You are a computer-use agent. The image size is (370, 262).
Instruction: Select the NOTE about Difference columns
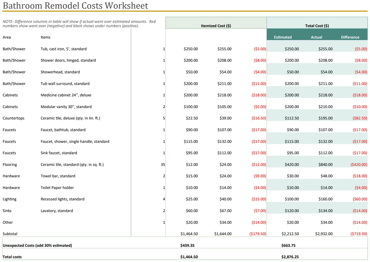(x=79, y=24)
